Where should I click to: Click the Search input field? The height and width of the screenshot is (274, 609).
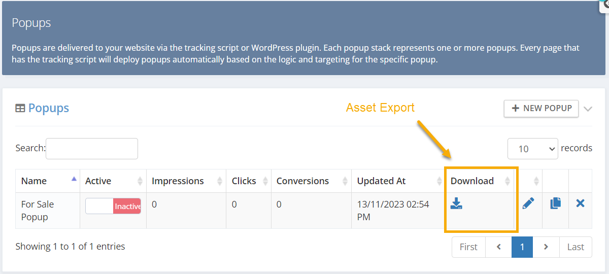click(x=92, y=149)
